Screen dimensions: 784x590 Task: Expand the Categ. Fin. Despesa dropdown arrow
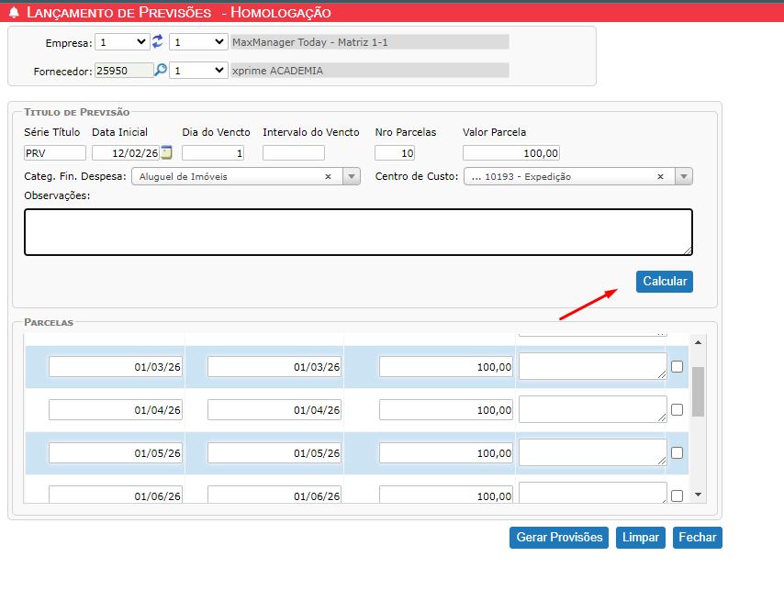[352, 176]
